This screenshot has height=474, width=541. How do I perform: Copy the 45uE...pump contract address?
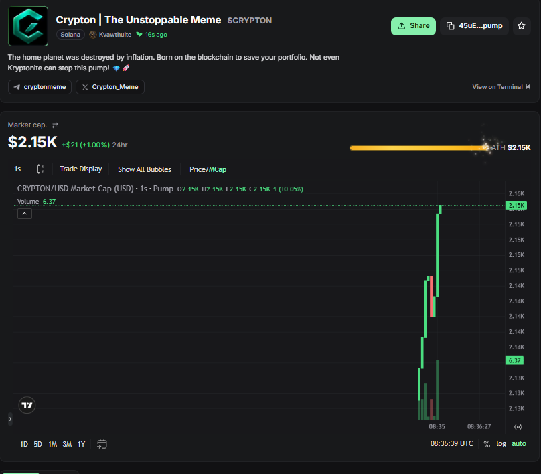tap(474, 26)
